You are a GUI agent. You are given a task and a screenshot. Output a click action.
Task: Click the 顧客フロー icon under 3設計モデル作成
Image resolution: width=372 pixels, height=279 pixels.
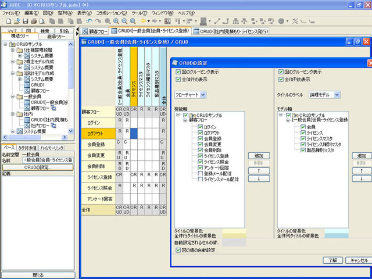(x=26, y=91)
